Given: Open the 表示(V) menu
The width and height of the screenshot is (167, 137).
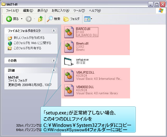Looking at the screenshot, I should coord(42,11).
